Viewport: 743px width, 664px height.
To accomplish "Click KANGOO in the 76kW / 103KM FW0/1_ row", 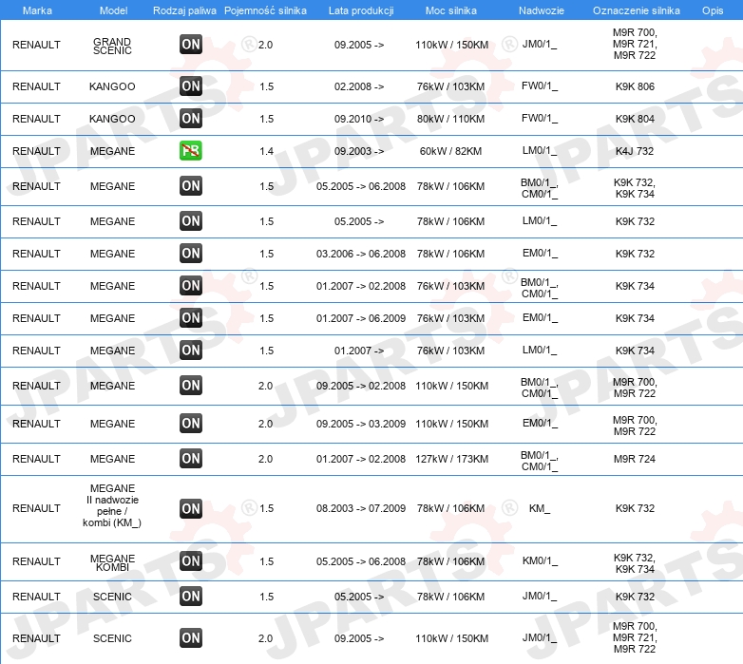I will [112, 86].
